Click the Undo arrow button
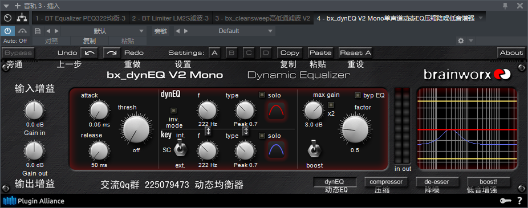Viewport: 528px width, 208px height. click(x=89, y=53)
